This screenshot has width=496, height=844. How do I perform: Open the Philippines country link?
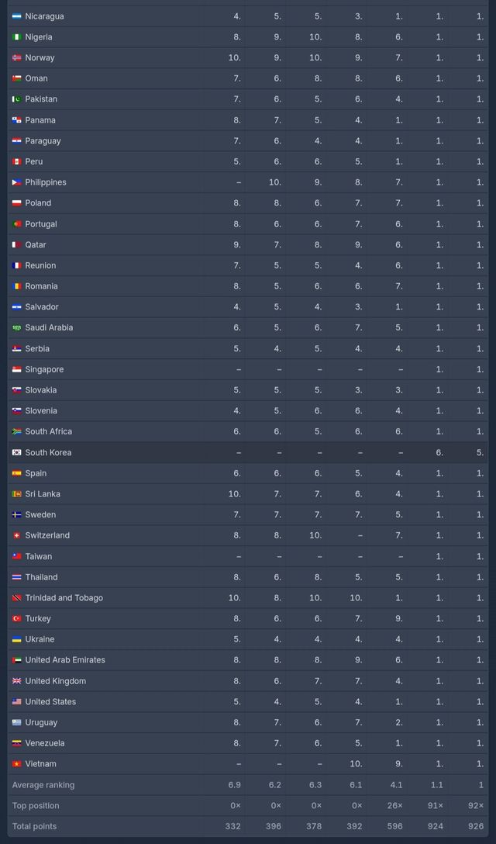tap(46, 182)
